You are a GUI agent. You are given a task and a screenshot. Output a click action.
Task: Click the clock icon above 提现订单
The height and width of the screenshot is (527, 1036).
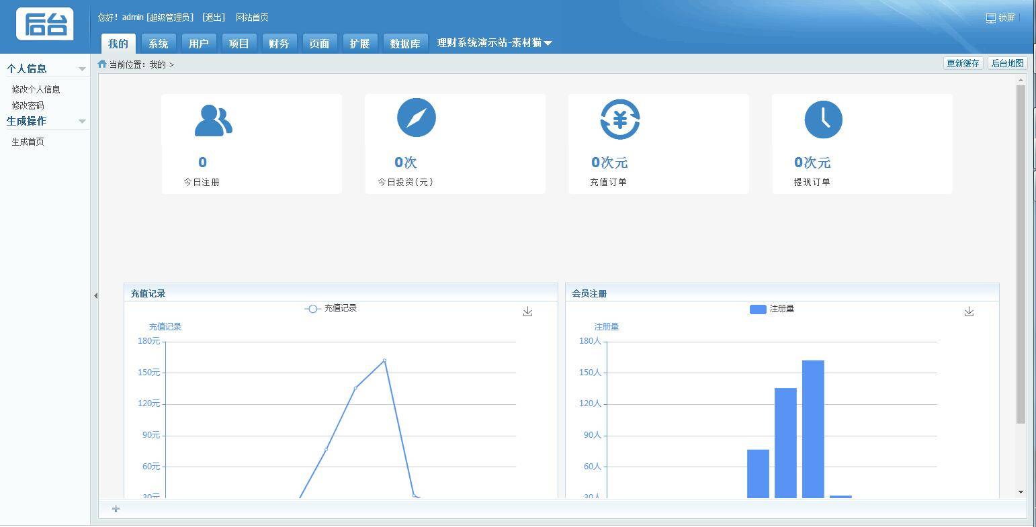pyautogui.click(x=823, y=119)
